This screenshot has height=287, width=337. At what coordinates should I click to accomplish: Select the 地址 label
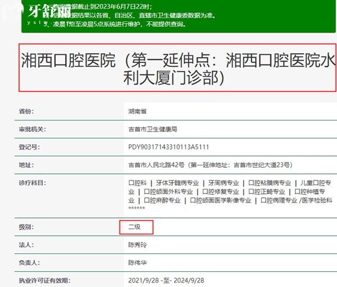26,165
